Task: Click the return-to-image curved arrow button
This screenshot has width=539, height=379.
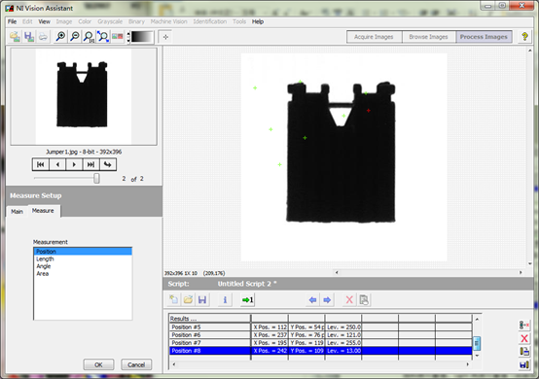Action: click(x=108, y=164)
